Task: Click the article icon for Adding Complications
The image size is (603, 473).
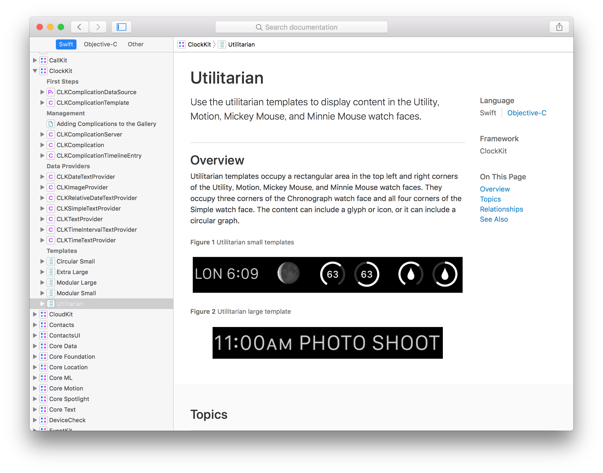Action: tap(51, 124)
